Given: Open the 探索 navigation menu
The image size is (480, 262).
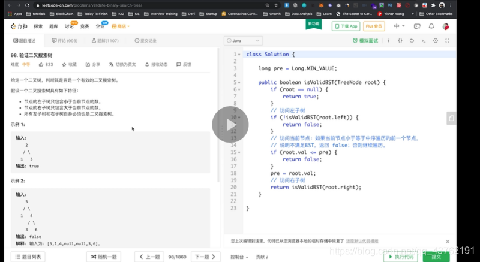Looking at the screenshot, I should tap(38, 26).
